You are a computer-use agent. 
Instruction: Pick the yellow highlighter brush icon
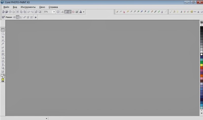(128, 12)
